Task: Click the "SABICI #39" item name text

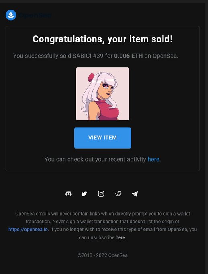Action: [x=88, y=56]
